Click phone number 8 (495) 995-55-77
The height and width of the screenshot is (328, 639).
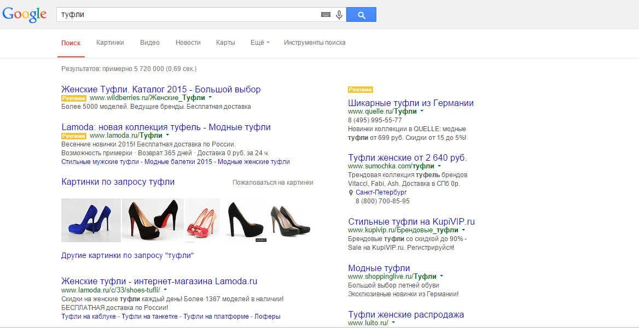375,120
